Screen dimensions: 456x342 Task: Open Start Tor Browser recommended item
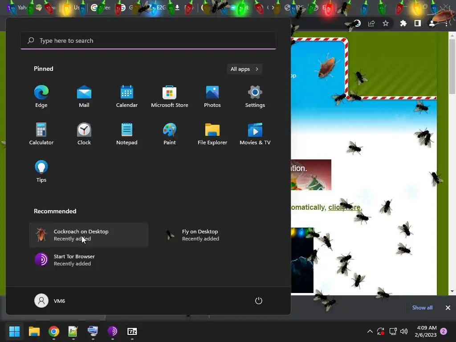89,260
